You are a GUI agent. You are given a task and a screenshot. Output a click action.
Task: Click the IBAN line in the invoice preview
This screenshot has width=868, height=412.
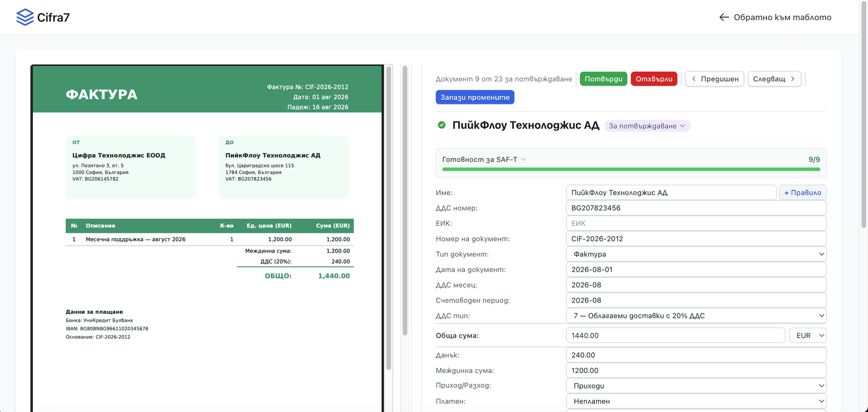107,329
